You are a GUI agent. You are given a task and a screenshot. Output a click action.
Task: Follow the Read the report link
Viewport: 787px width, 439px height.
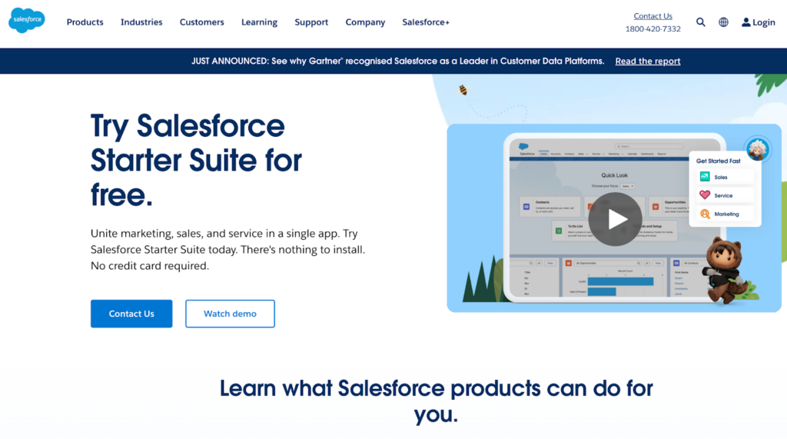pos(648,62)
